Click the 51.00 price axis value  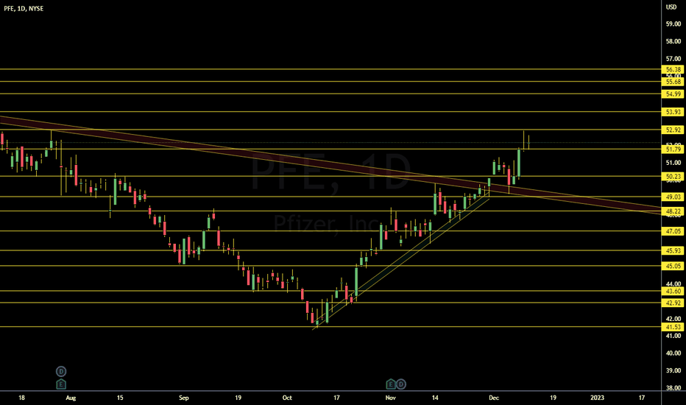click(x=673, y=163)
